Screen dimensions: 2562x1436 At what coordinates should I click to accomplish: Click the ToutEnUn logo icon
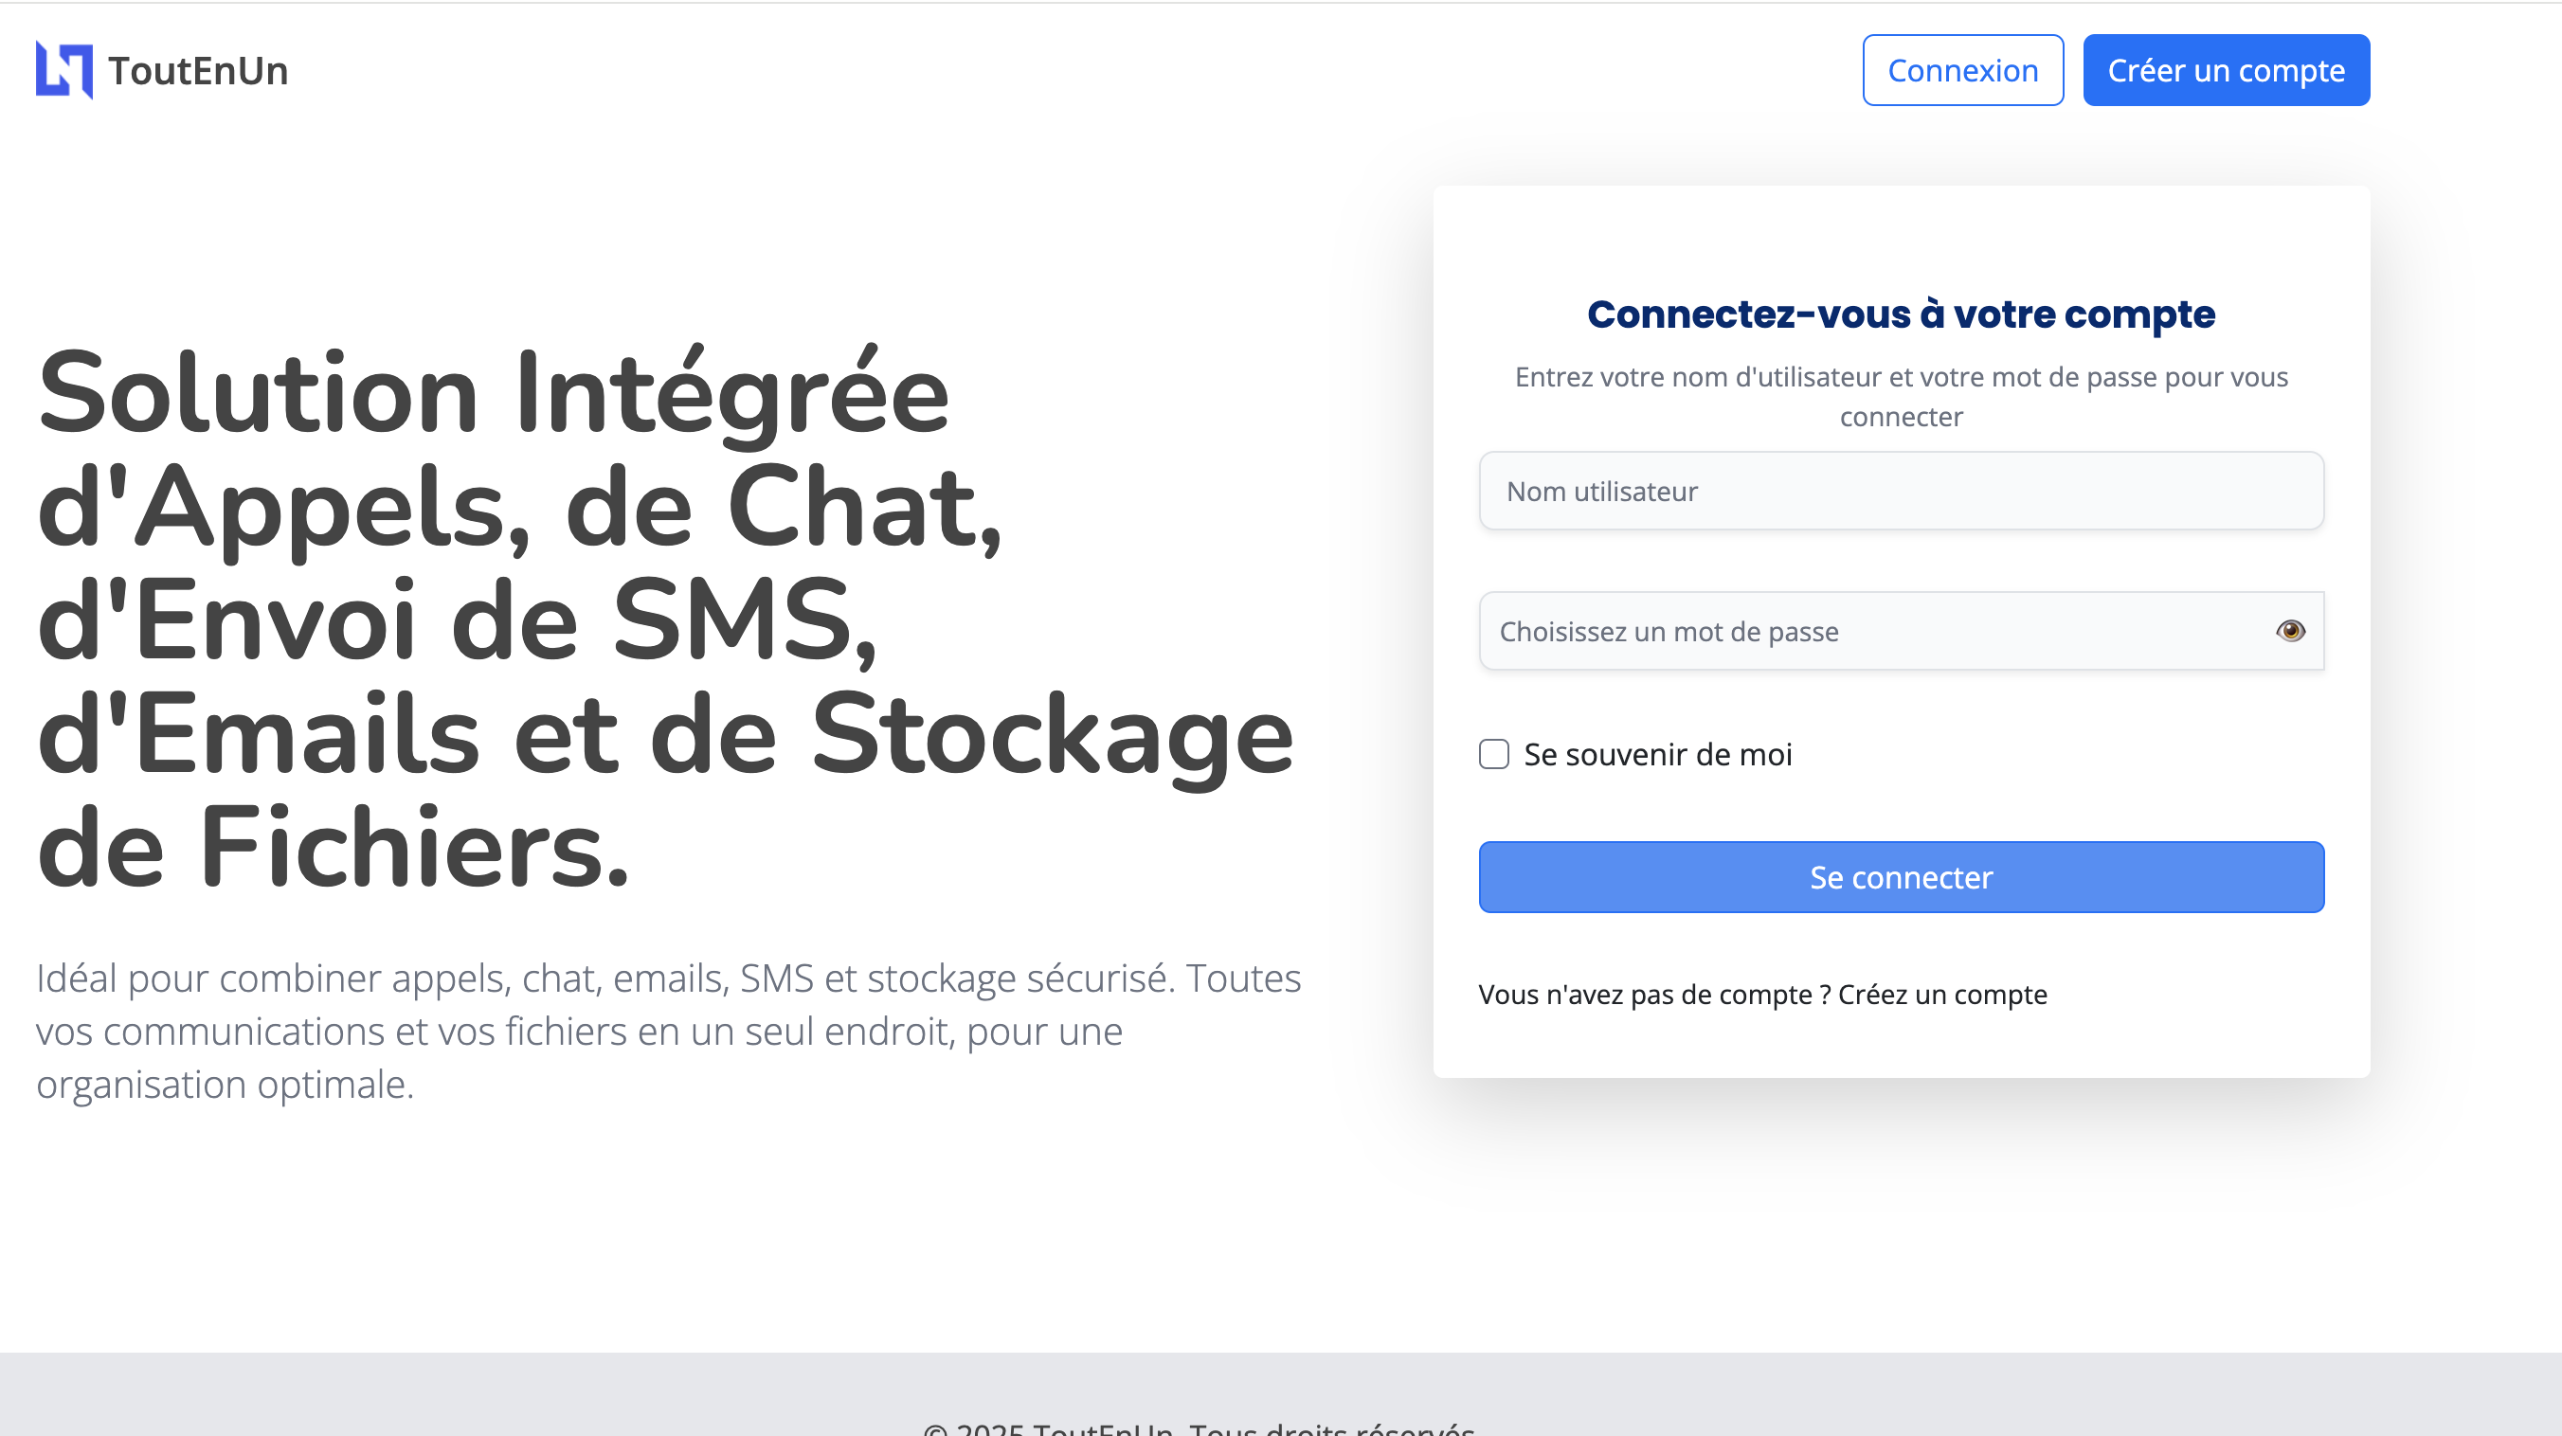coord(64,71)
